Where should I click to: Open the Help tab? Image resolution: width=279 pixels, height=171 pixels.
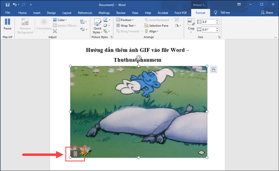[148, 13]
